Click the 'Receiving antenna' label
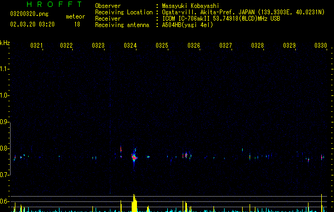This screenshot has height=212, width=334. 122,25
